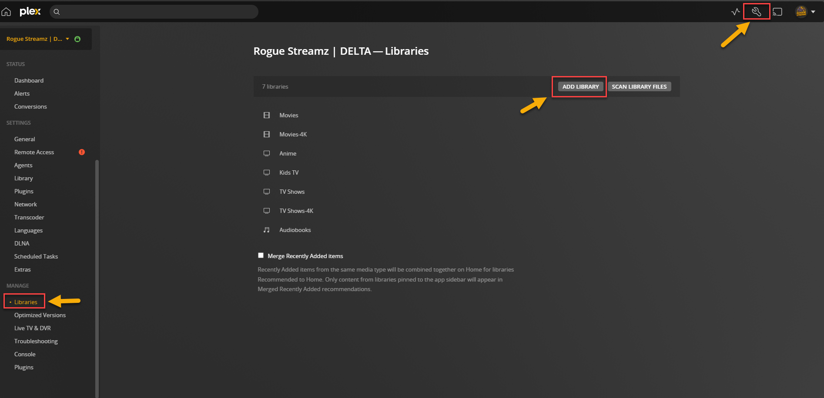The image size is (824, 398).
Task: Click the TV icon beside Anime
Action: (x=267, y=153)
